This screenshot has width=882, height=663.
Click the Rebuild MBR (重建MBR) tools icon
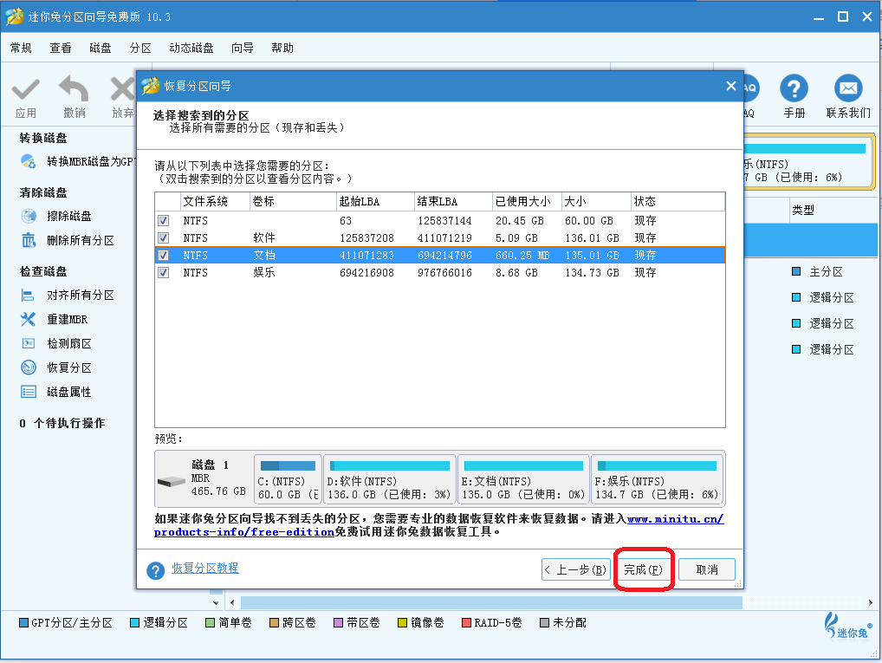point(28,319)
